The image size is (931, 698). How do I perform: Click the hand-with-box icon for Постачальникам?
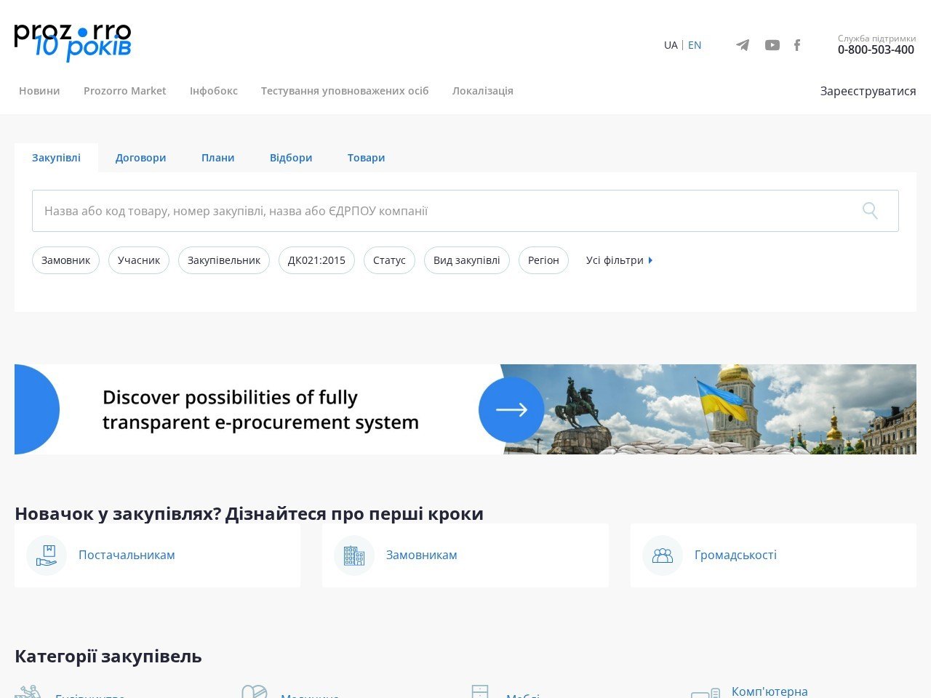(x=47, y=555)
